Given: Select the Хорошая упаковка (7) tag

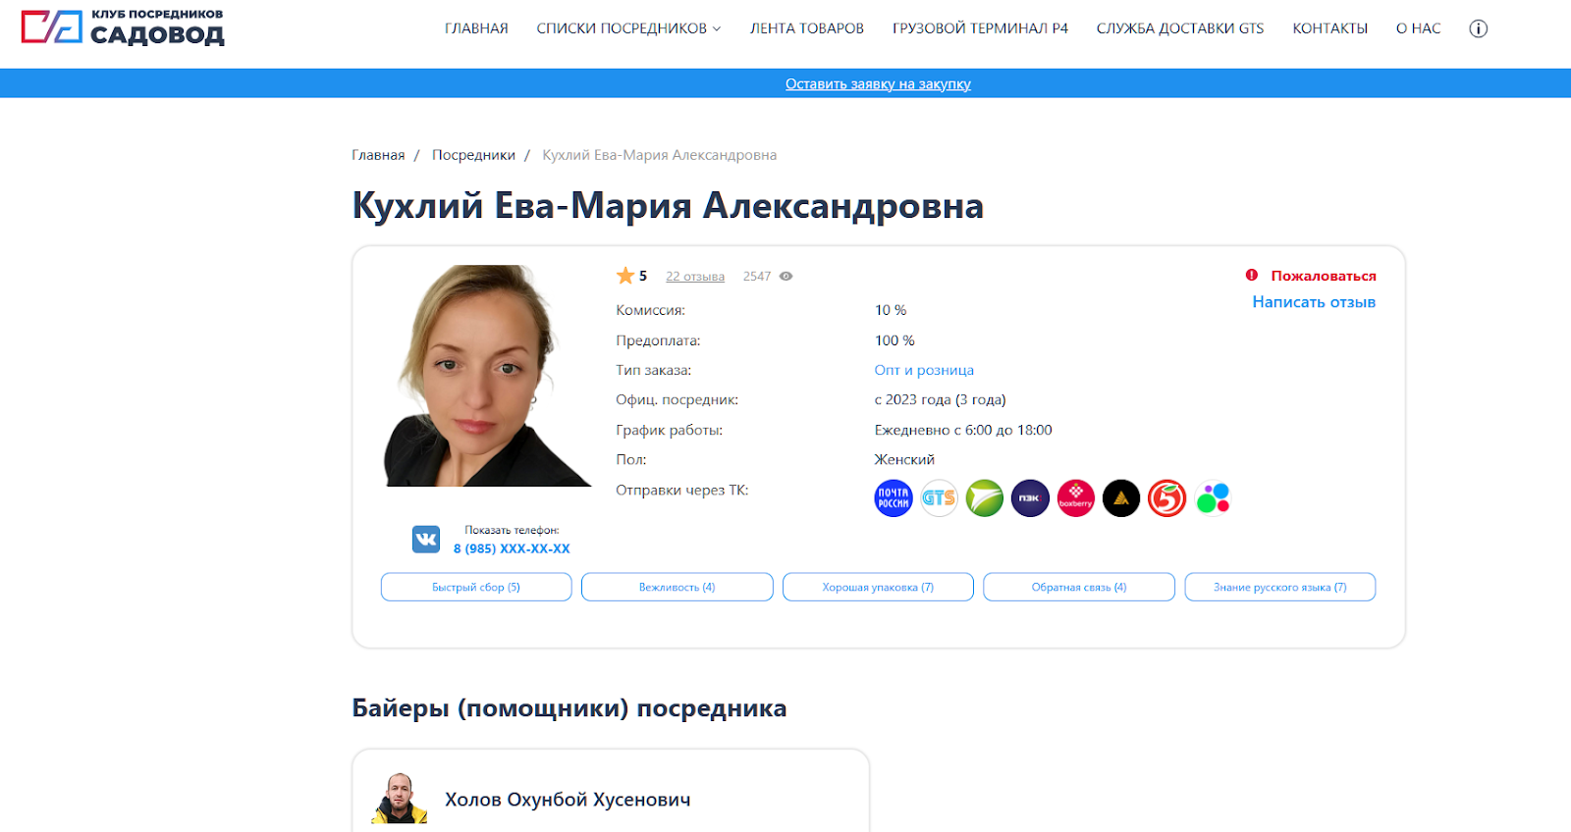Looking at the screenshot, I should pos(877,587).
